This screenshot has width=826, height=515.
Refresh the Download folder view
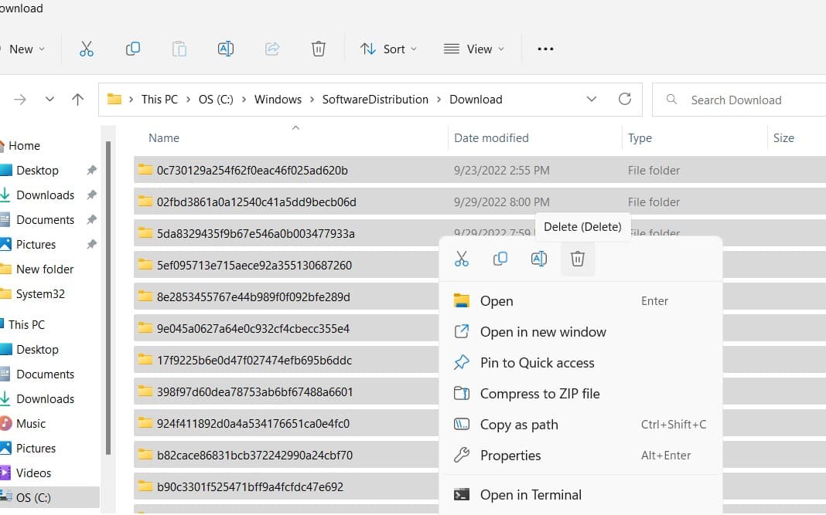tap(625, 100)
